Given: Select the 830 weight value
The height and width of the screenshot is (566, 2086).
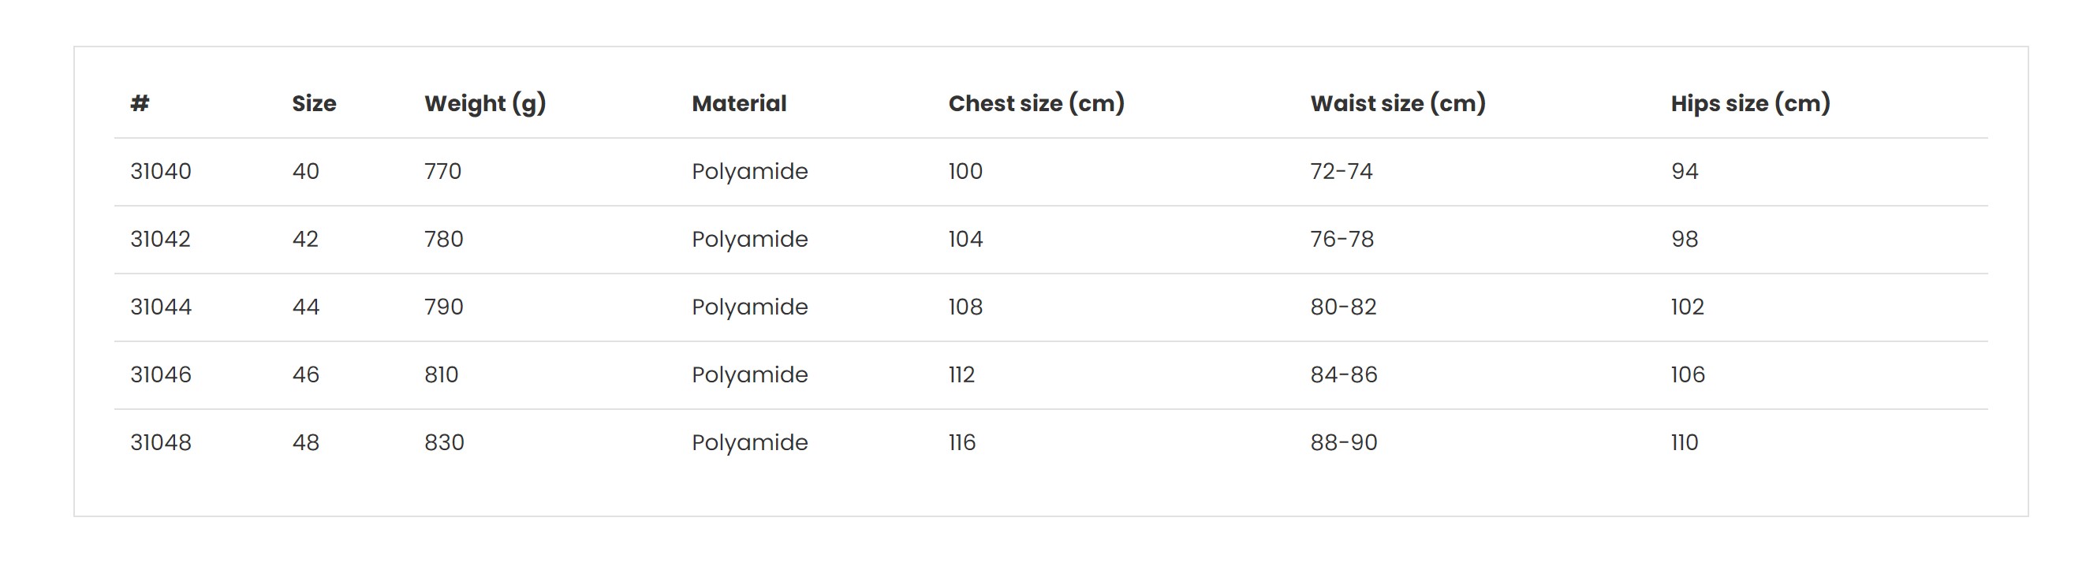Looking at the screenshot, I should (x=444, y=443).
